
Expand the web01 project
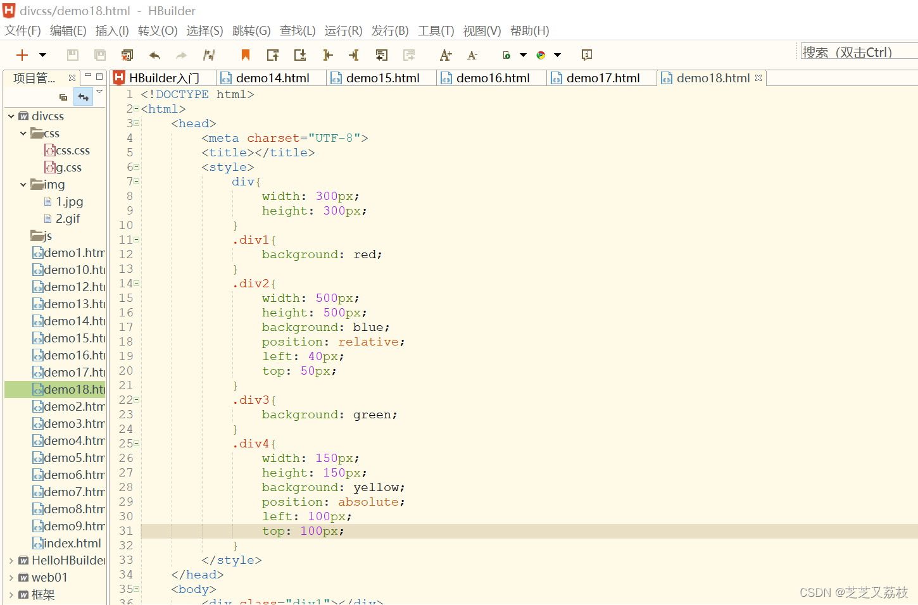pyautogui.click(x=11, y=578)
